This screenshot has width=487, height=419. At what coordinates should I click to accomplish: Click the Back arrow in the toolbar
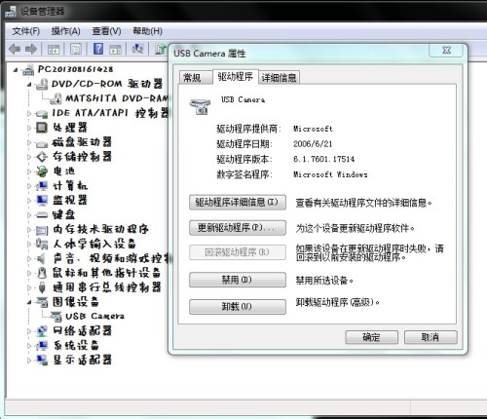point(15,49)
